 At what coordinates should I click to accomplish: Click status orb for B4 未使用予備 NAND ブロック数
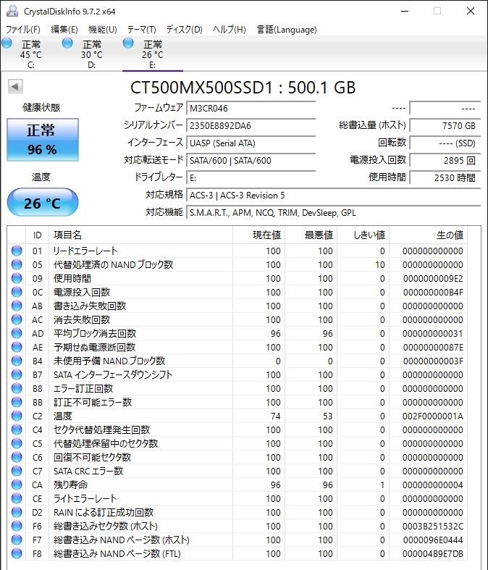17,361
